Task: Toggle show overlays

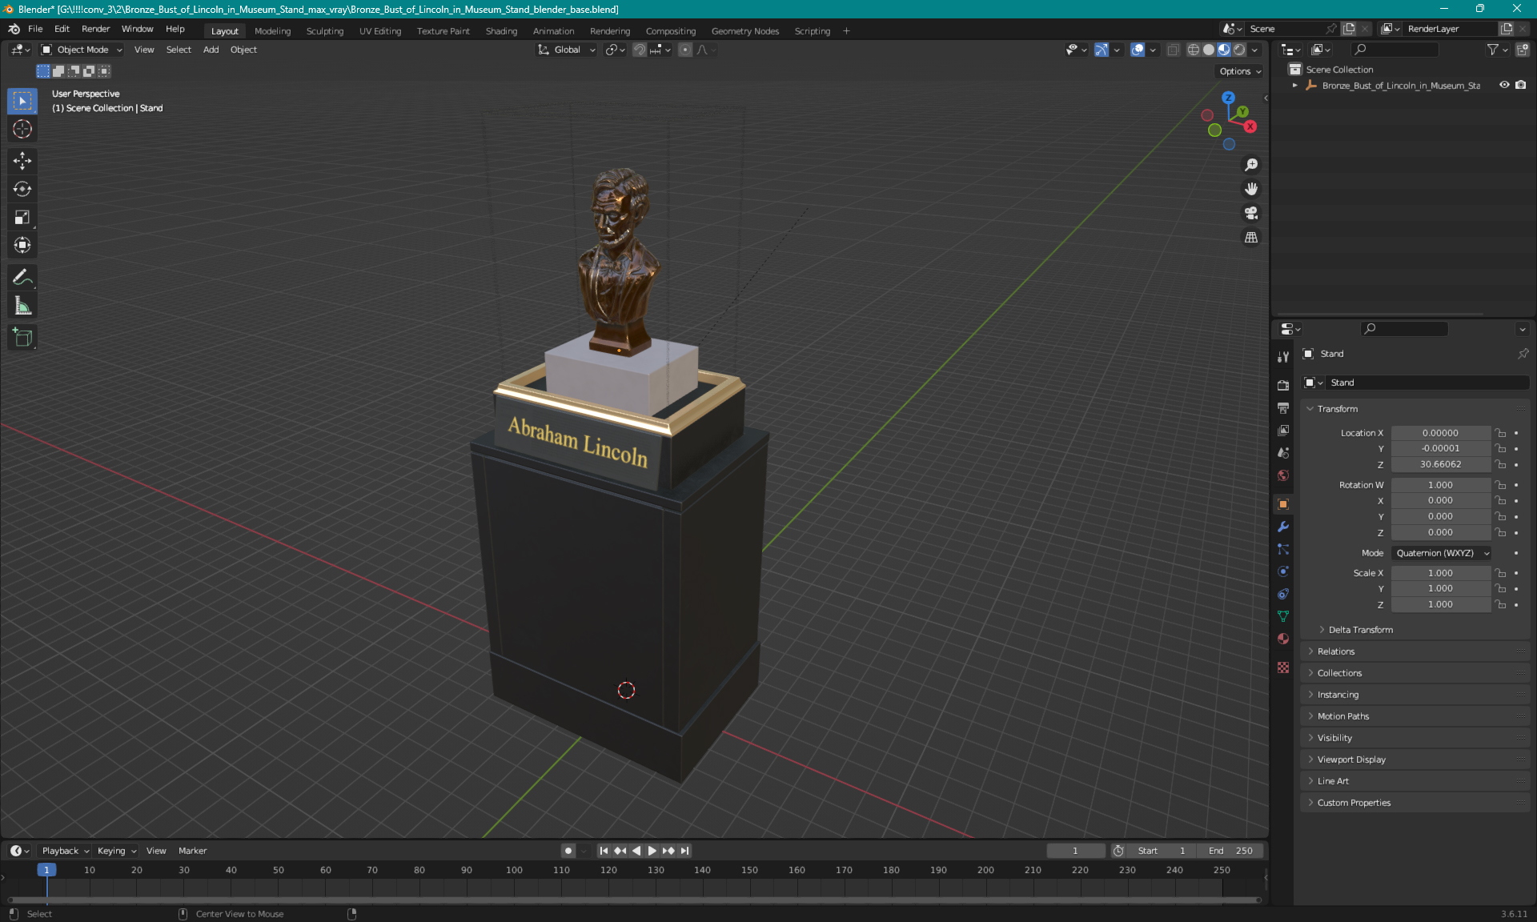Action: click(x=1138, y=50)
